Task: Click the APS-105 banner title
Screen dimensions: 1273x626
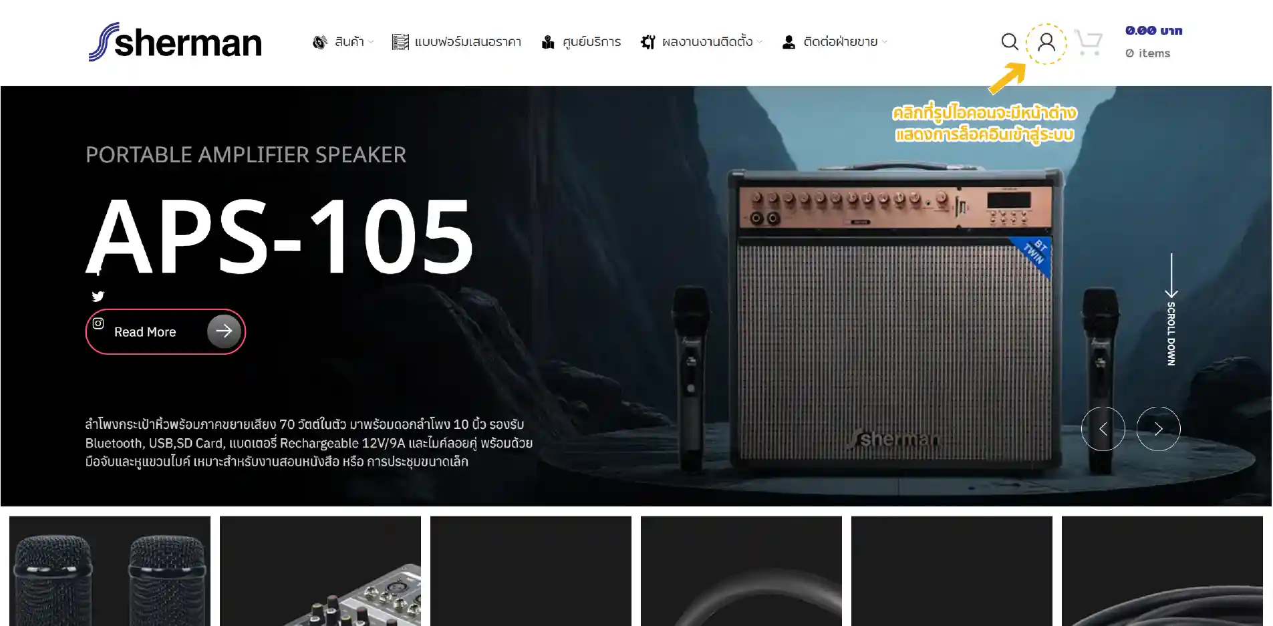Action: tap(280, 236)
